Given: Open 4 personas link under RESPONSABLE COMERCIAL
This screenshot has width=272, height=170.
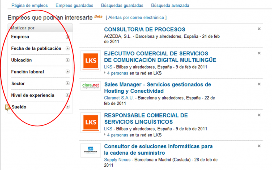Looking at the screenshot, I should pyautogui.click(x=118, y=135).
